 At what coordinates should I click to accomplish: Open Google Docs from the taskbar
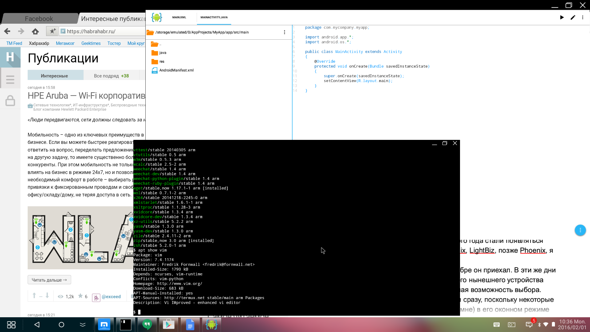(x=190, y=325)
